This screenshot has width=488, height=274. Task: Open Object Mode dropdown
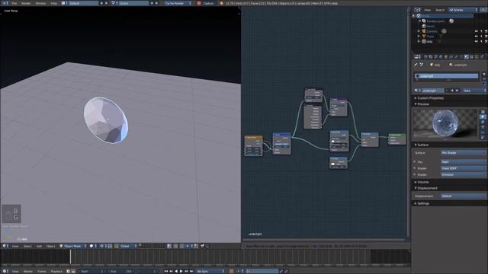[73, 246]
